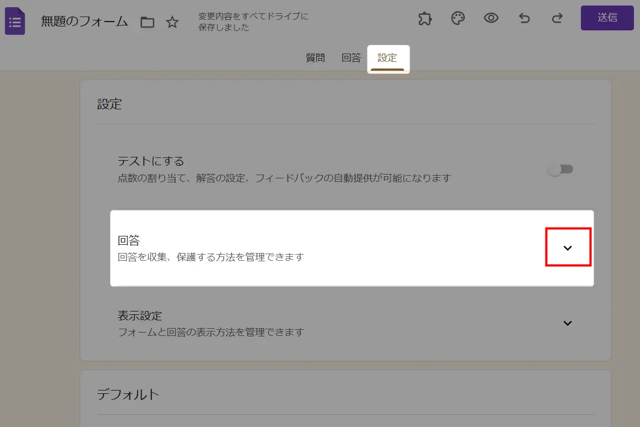Click the フォームと回答の表示方法を管理できます description

pos(211,332)
